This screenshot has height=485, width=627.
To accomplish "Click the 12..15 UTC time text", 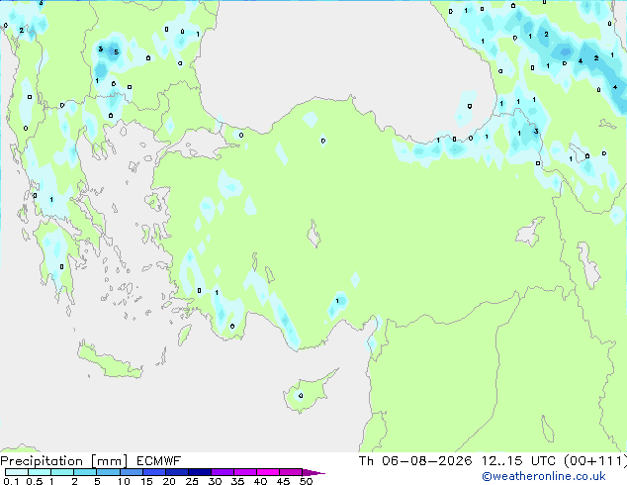I will [518, 461].
